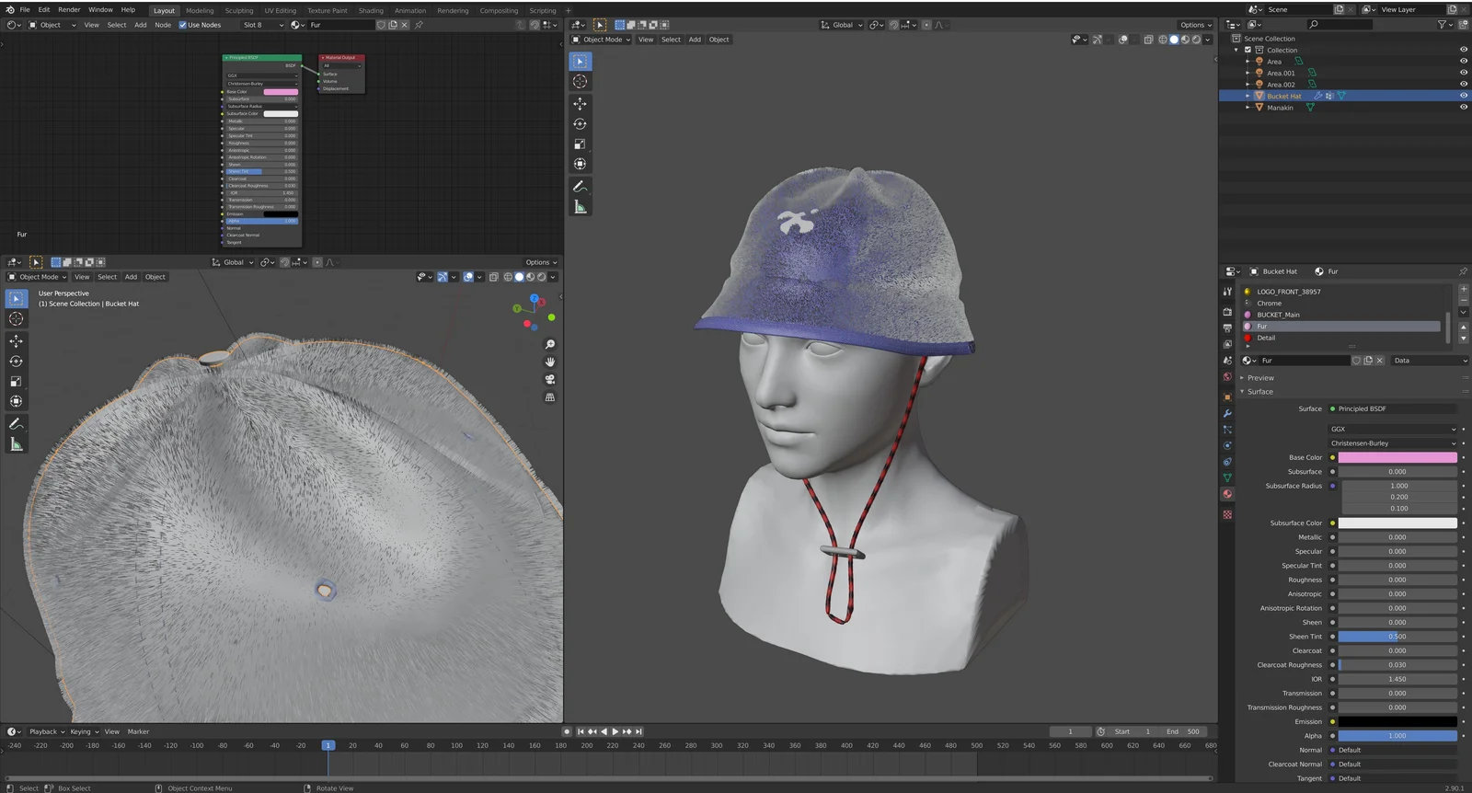Activate Select Box tool in main viewport
Image resolution: width=1472 pixels, height=793 pixels.
pyautogui.click(x=580, y=62)
